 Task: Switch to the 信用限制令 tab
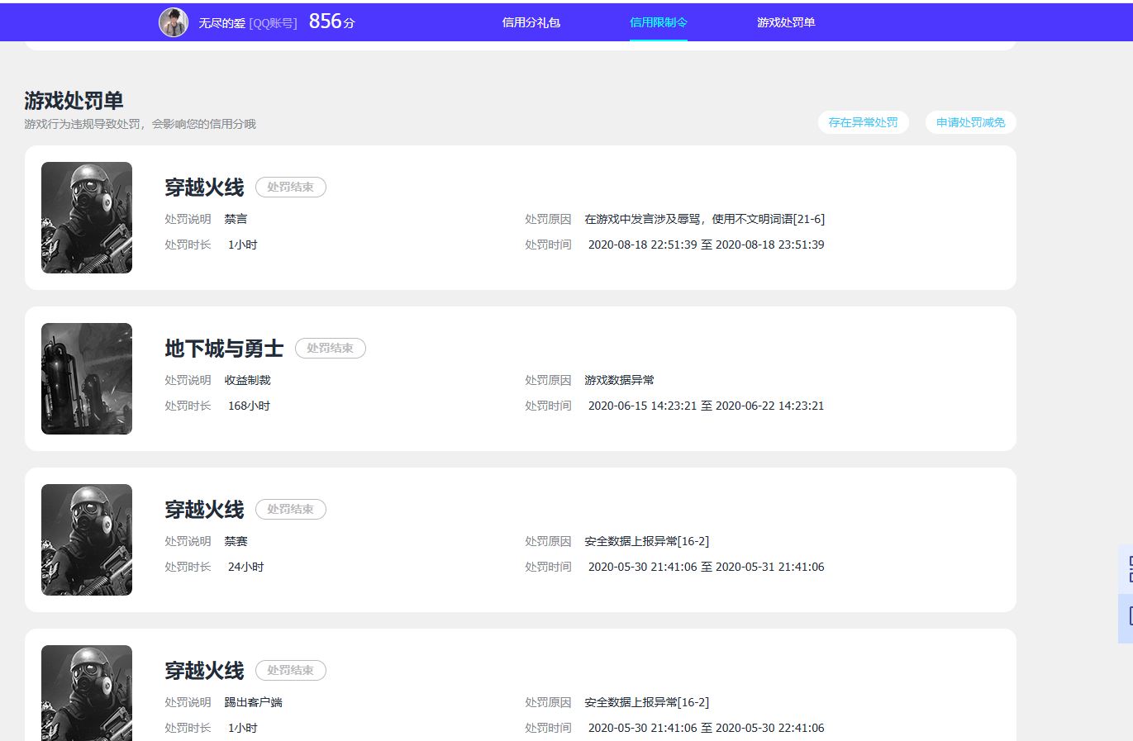tap(659, 22)
